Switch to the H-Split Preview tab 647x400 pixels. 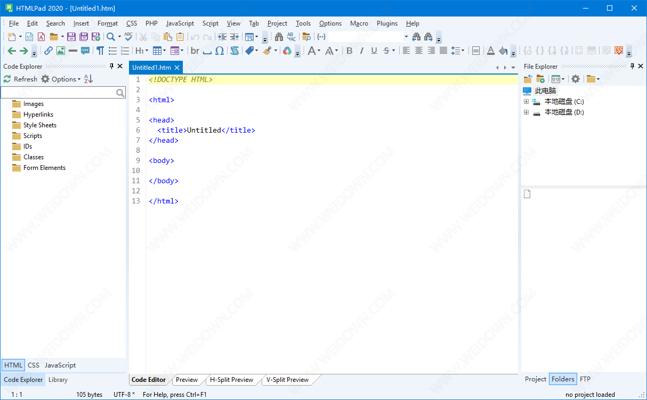click(231, 380)
